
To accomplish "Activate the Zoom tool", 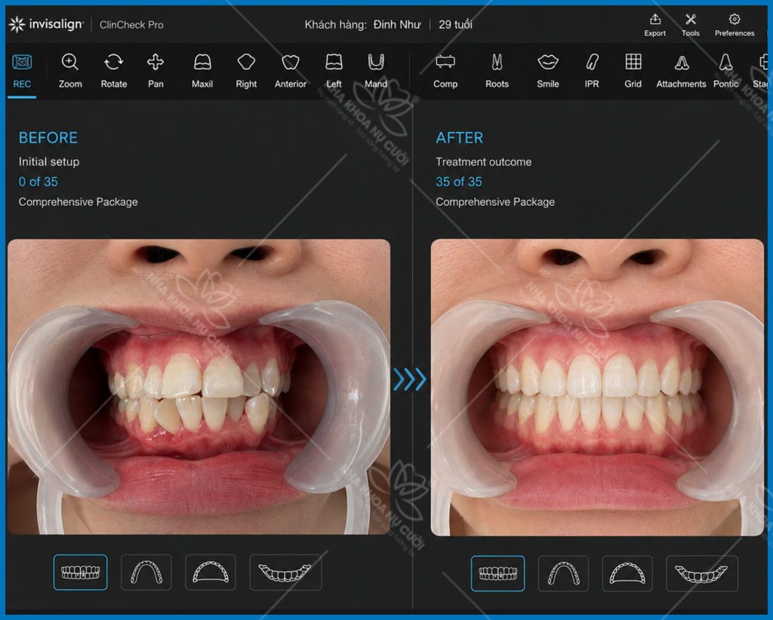I will (x=70, y=72).
